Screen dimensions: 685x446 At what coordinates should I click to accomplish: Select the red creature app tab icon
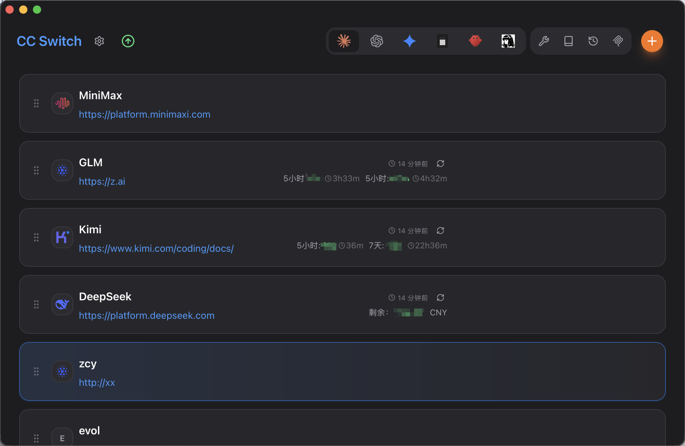point(475,41)
